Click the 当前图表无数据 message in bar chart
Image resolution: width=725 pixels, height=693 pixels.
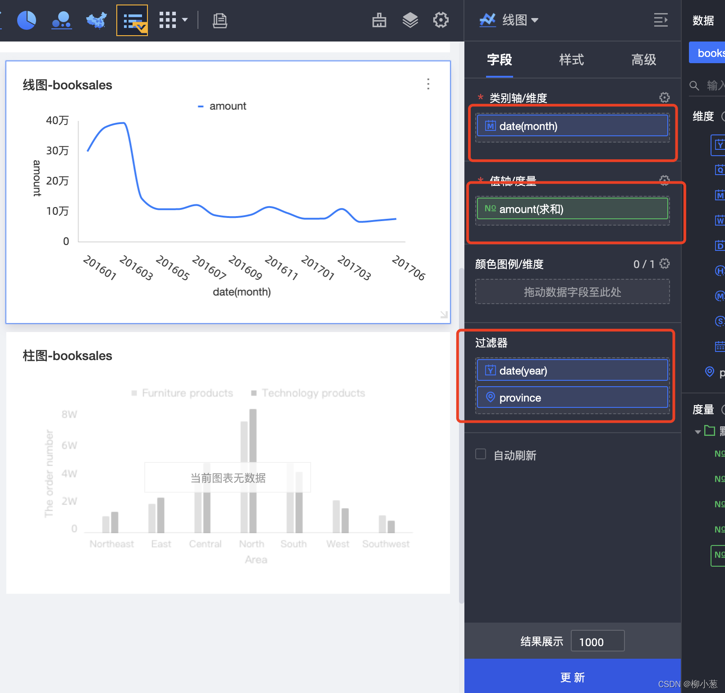click(x=228, y=478)
